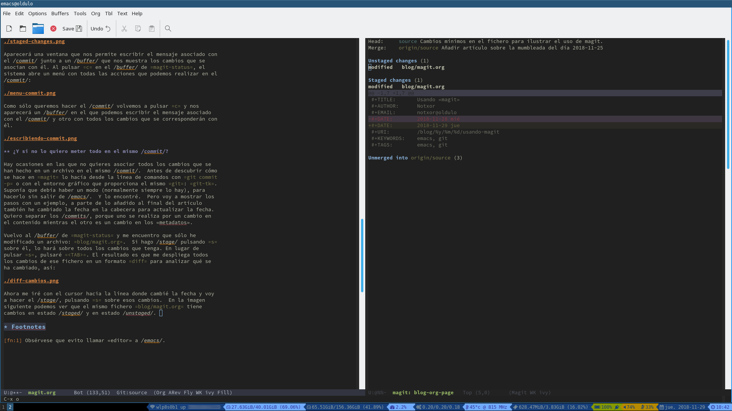Image resolution: width=732 pixels, height=411 pixels.
Task: Open the Tbl menu
Action: [x=109, y=13]
